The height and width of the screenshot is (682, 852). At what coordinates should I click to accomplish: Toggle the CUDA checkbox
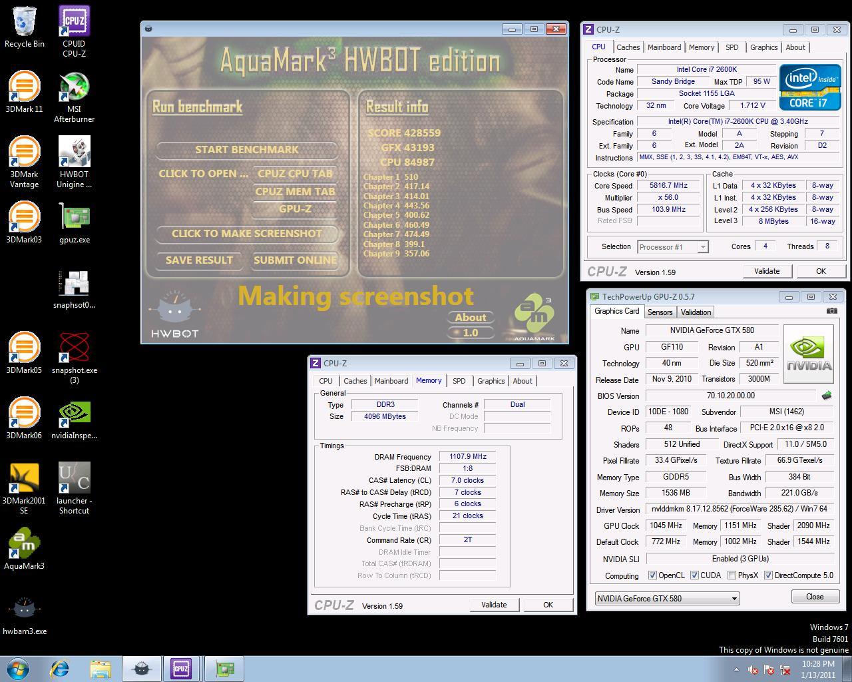click(694, 575)
